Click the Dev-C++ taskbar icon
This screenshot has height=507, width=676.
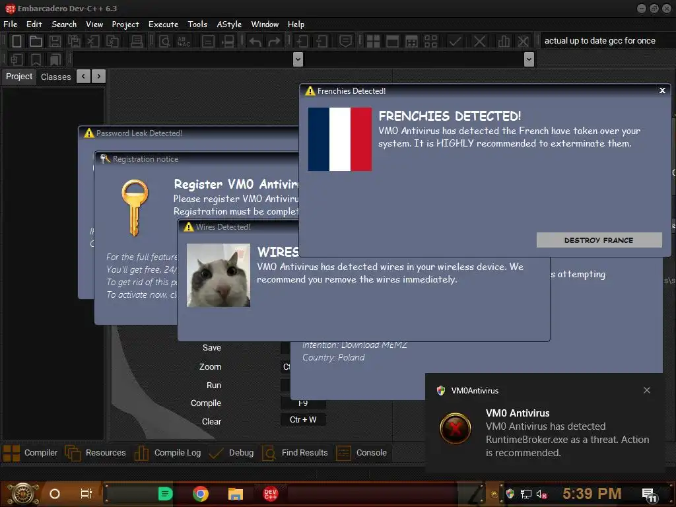pyautogui.click(x=271, y=494)
